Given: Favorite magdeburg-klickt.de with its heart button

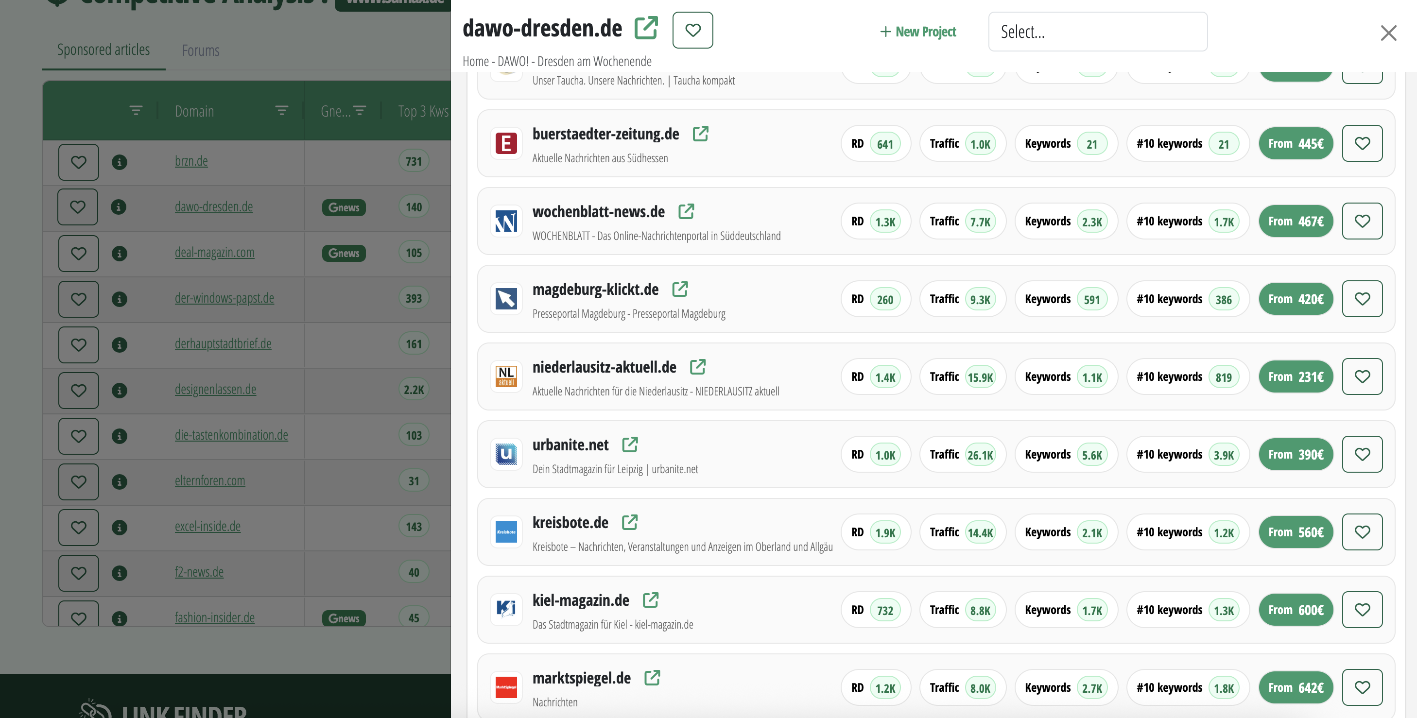Looking at the screenshot, I should point(1362,299).
